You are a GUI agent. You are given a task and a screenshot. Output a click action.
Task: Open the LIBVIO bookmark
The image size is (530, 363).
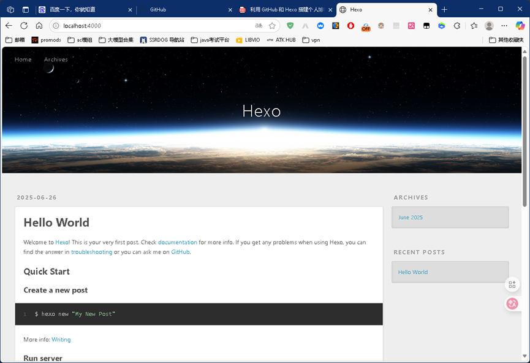(x=248, y=40)
